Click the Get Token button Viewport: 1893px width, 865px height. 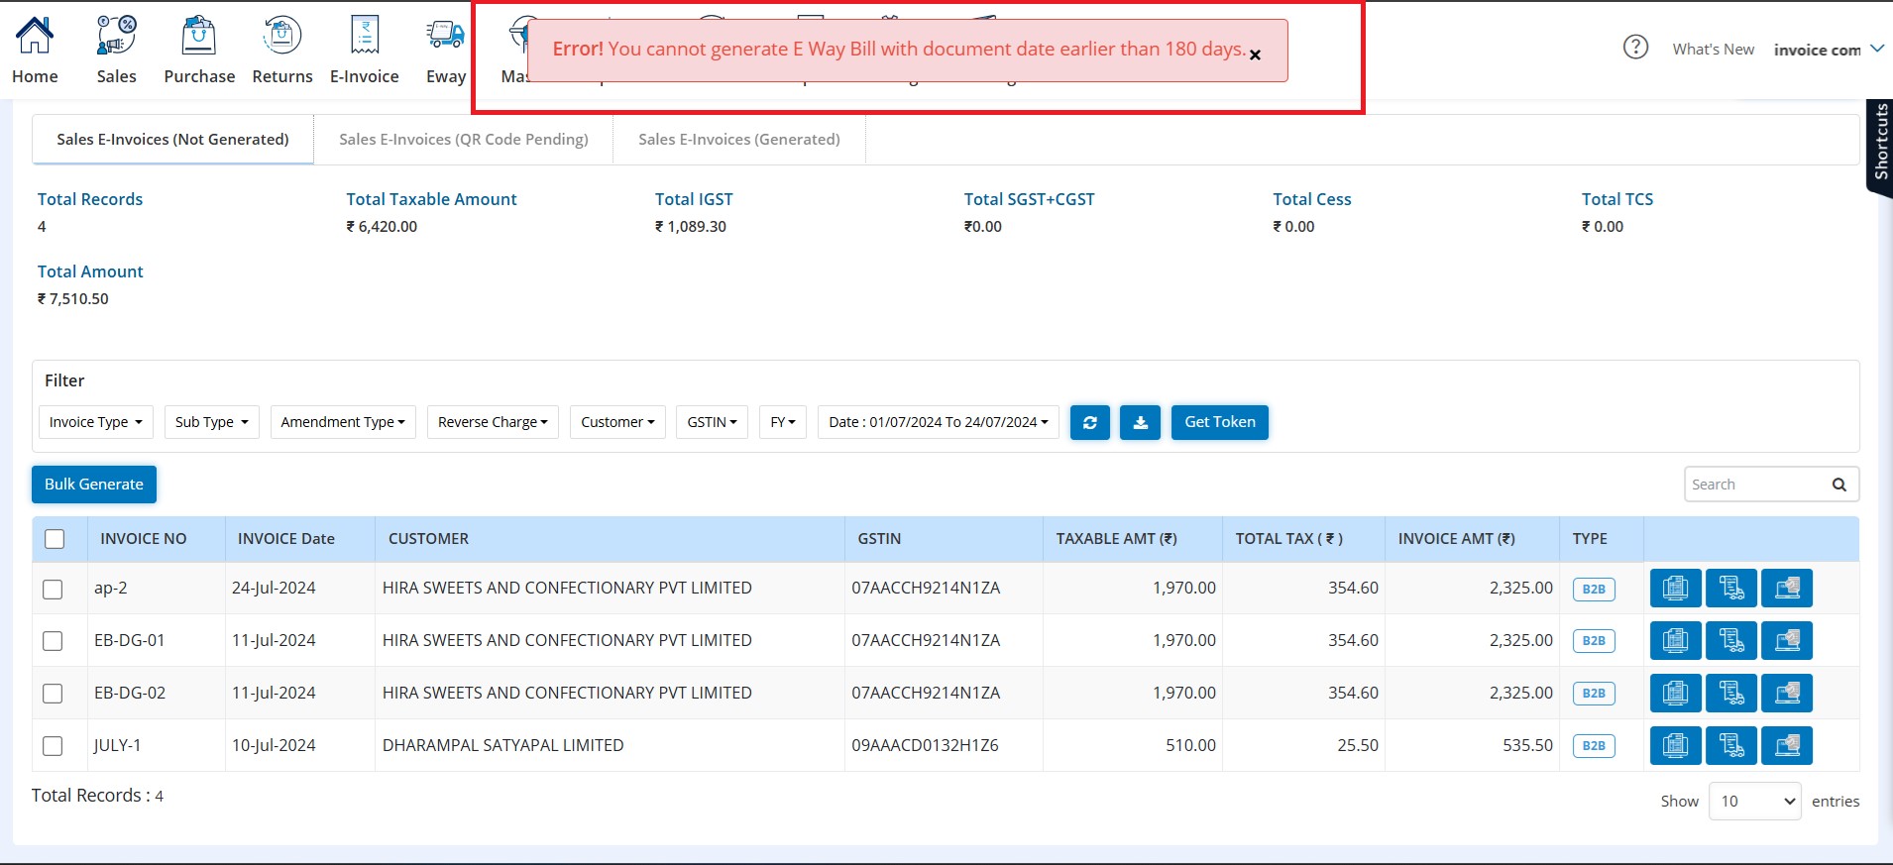1220,422
